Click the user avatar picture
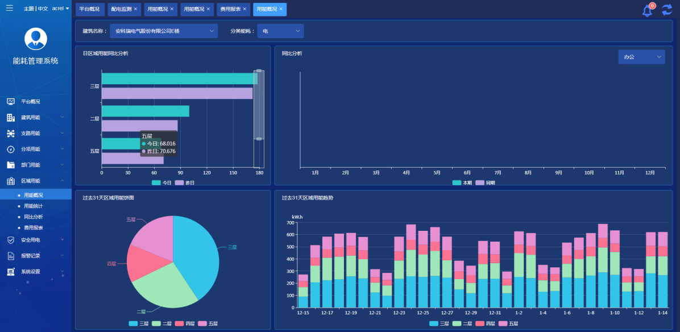 [36, 39]
